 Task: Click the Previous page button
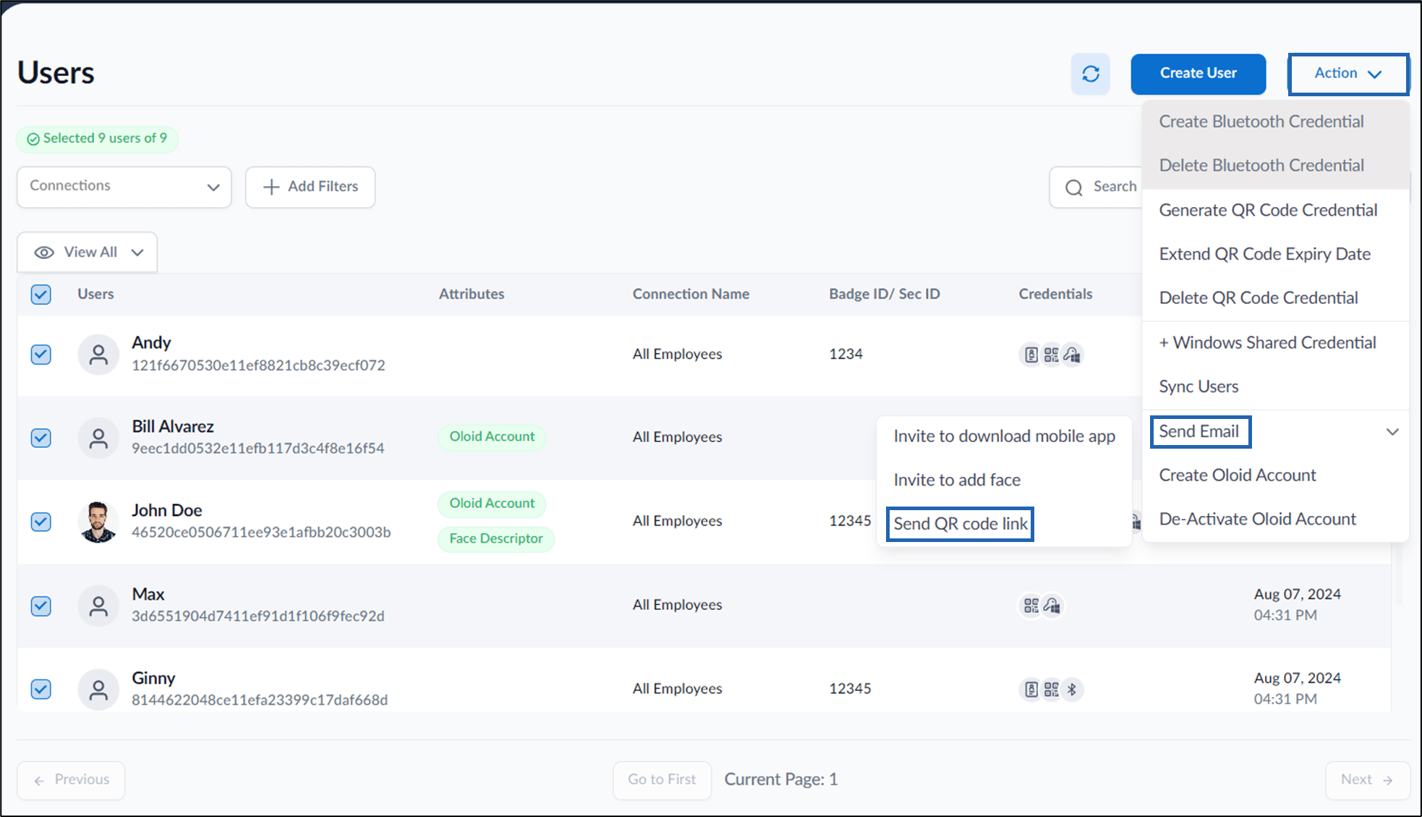(x=71, y=780)
